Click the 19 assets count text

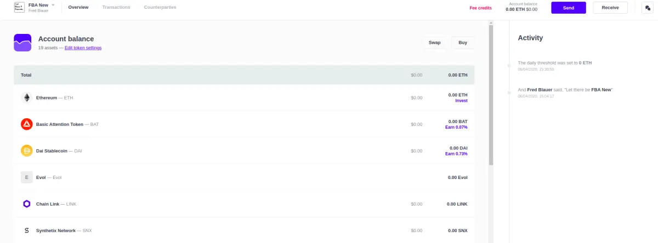coord(48,48)
